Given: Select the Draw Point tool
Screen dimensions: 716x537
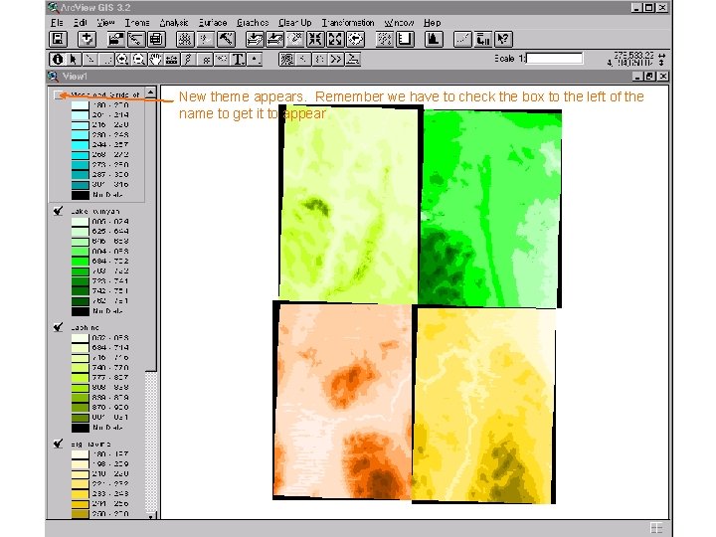Looking at the screenshot, I should point(255,60).
